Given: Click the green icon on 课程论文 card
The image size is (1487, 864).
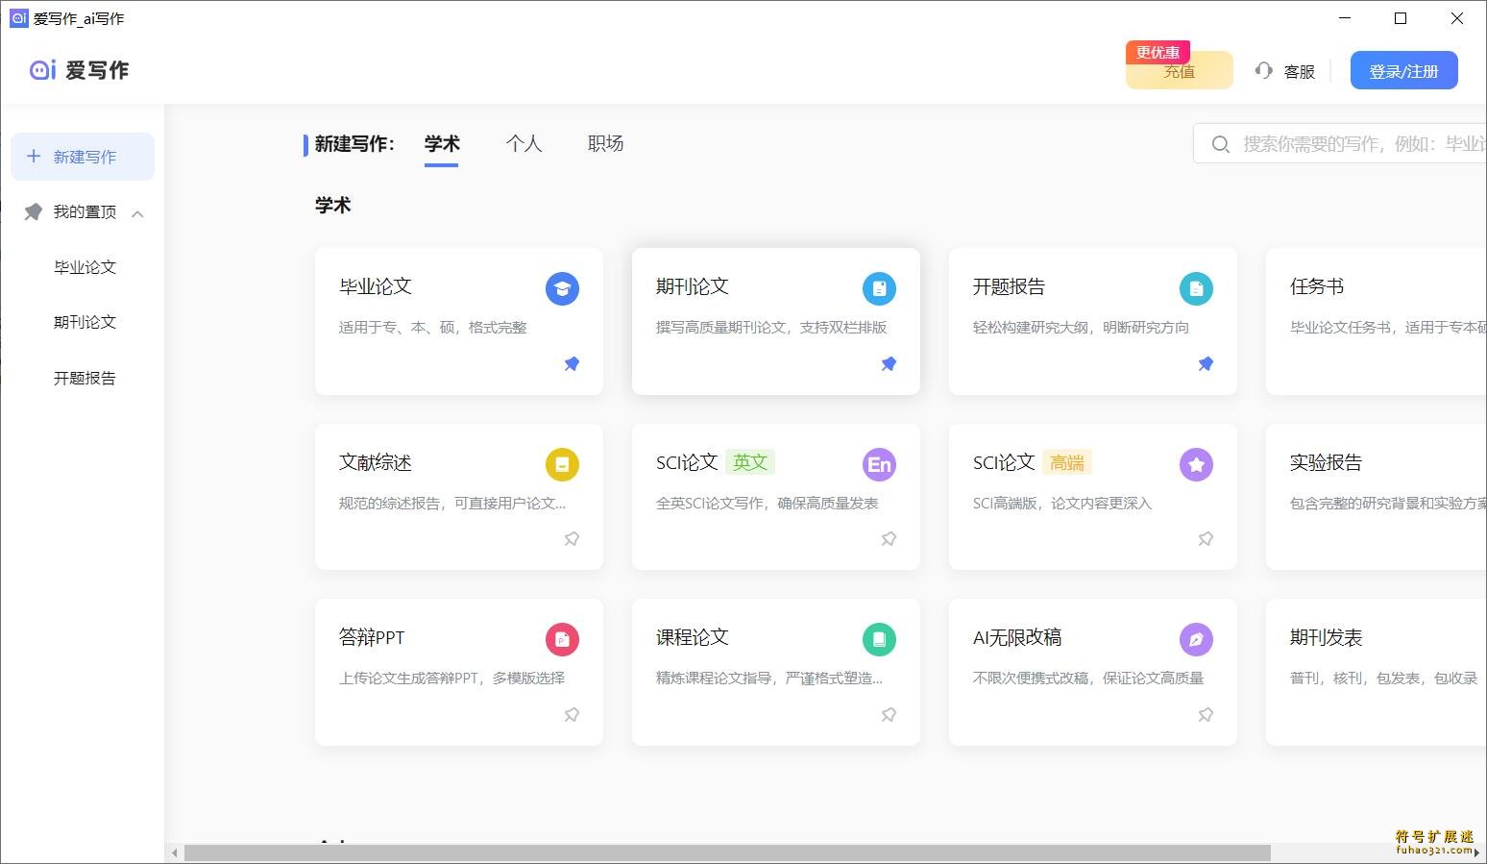Looking at the screenshot, I should 880,638.
